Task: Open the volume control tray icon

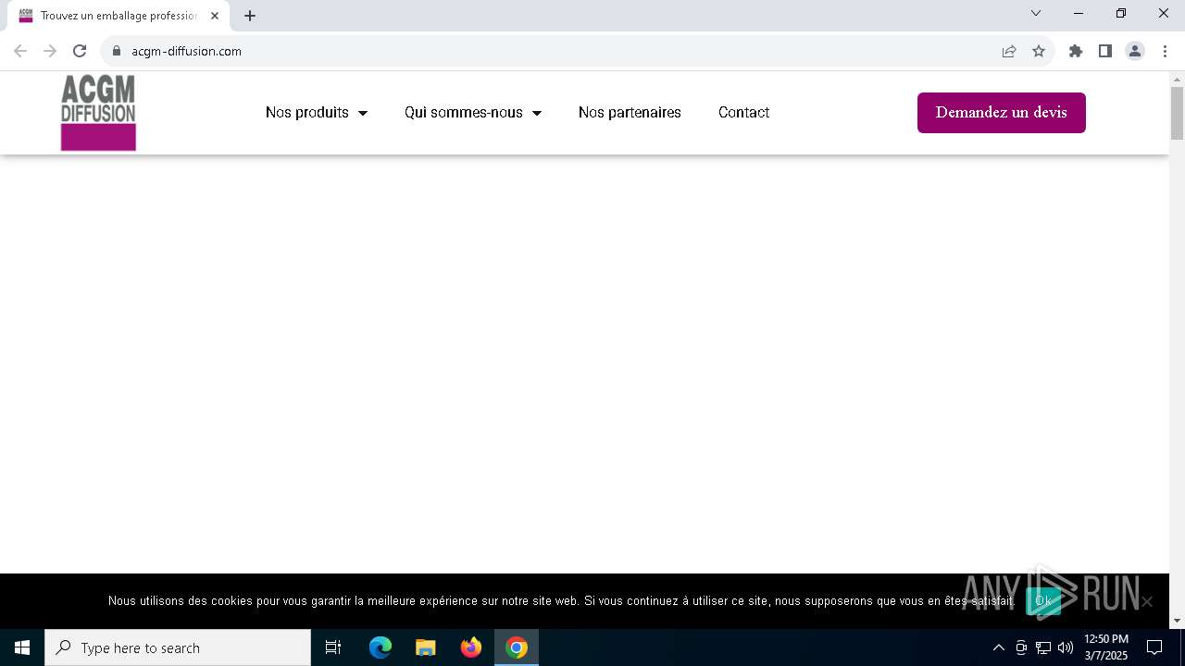Action: [x=1066, y=647]
